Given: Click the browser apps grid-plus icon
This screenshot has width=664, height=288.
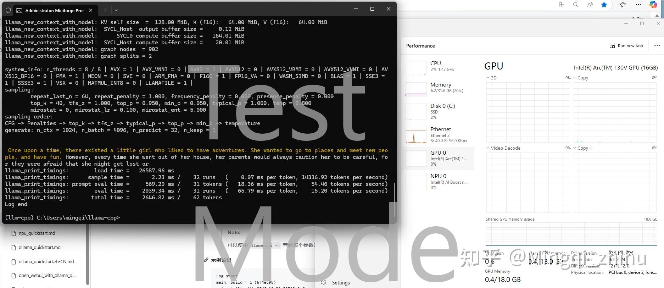Looking at the screenshot, I should 562,5.
